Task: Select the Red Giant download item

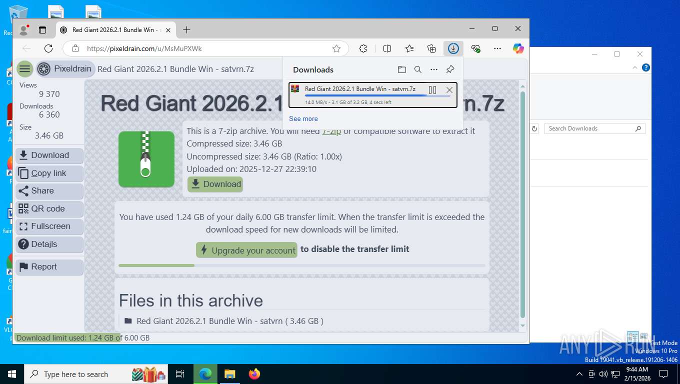Action: [373, 95]
